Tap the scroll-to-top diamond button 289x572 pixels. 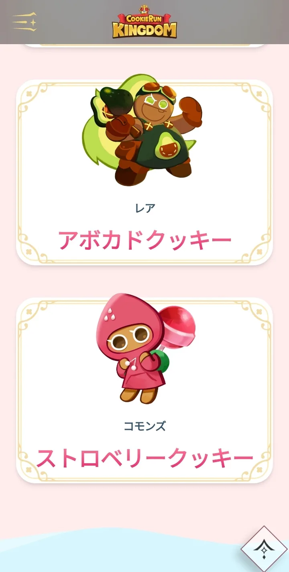pyautogui.click(x=264, y=549)
